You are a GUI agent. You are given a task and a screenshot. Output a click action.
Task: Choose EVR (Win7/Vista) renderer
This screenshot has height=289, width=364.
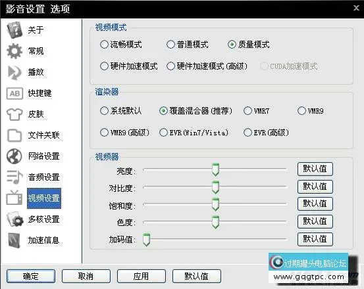pos(194,133)
